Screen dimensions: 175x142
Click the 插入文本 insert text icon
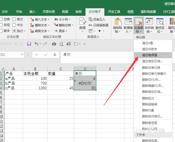(32, 19)
